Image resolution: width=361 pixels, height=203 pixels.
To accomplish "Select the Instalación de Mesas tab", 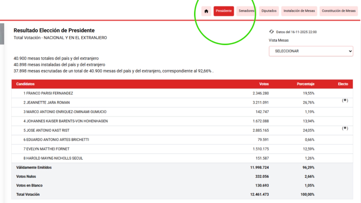I will 299,11.
